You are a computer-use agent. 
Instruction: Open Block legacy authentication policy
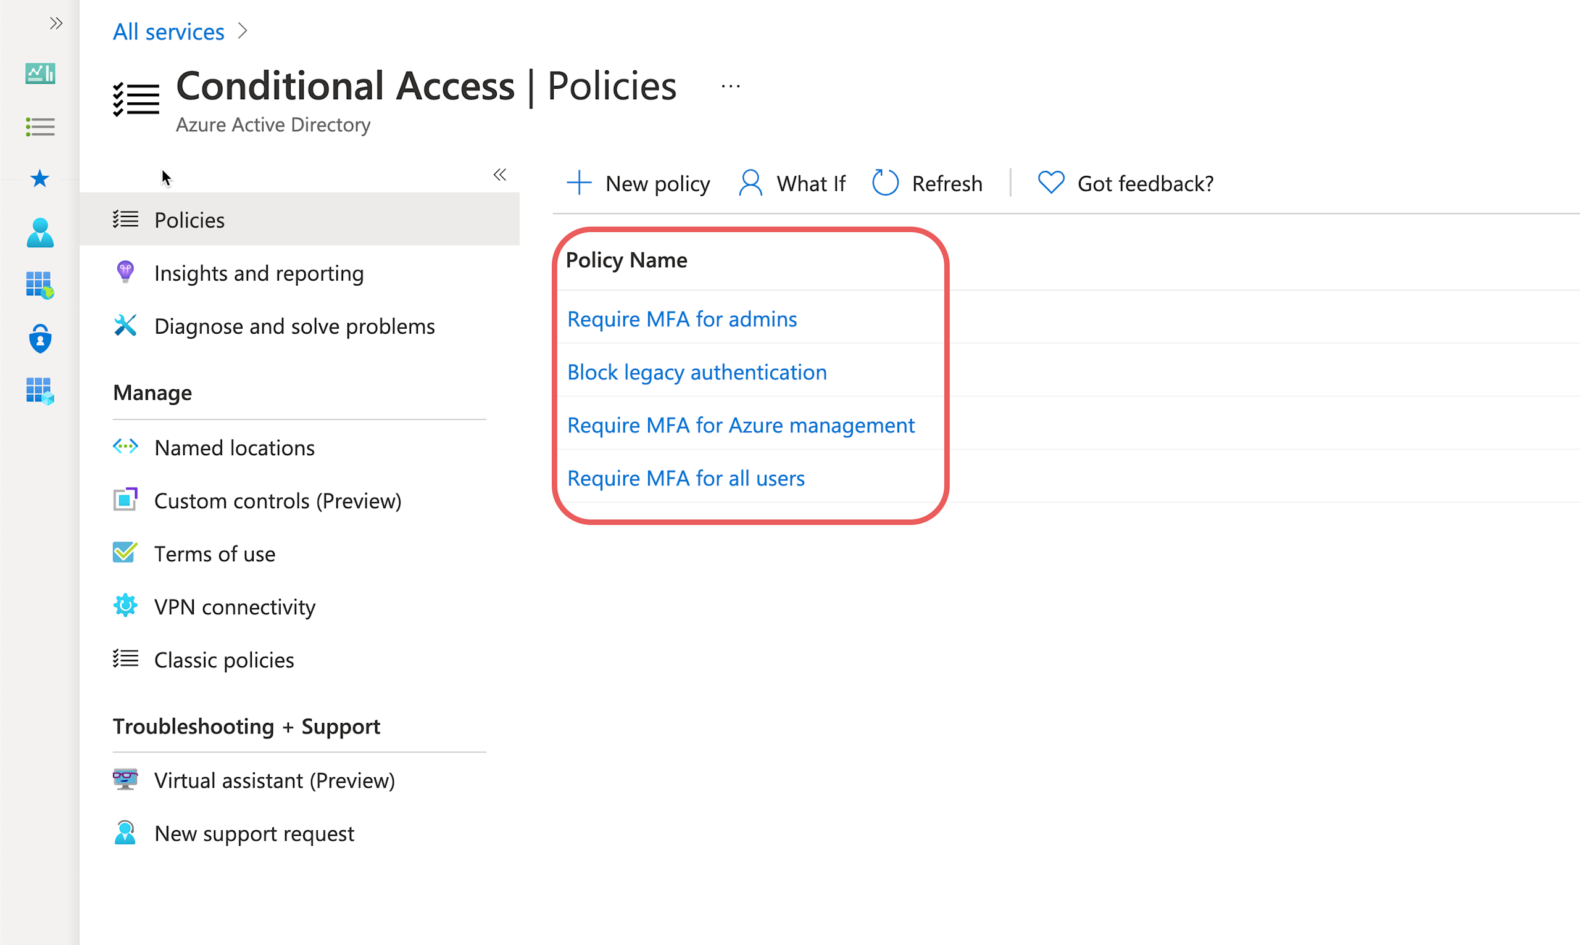pos(697,372)
